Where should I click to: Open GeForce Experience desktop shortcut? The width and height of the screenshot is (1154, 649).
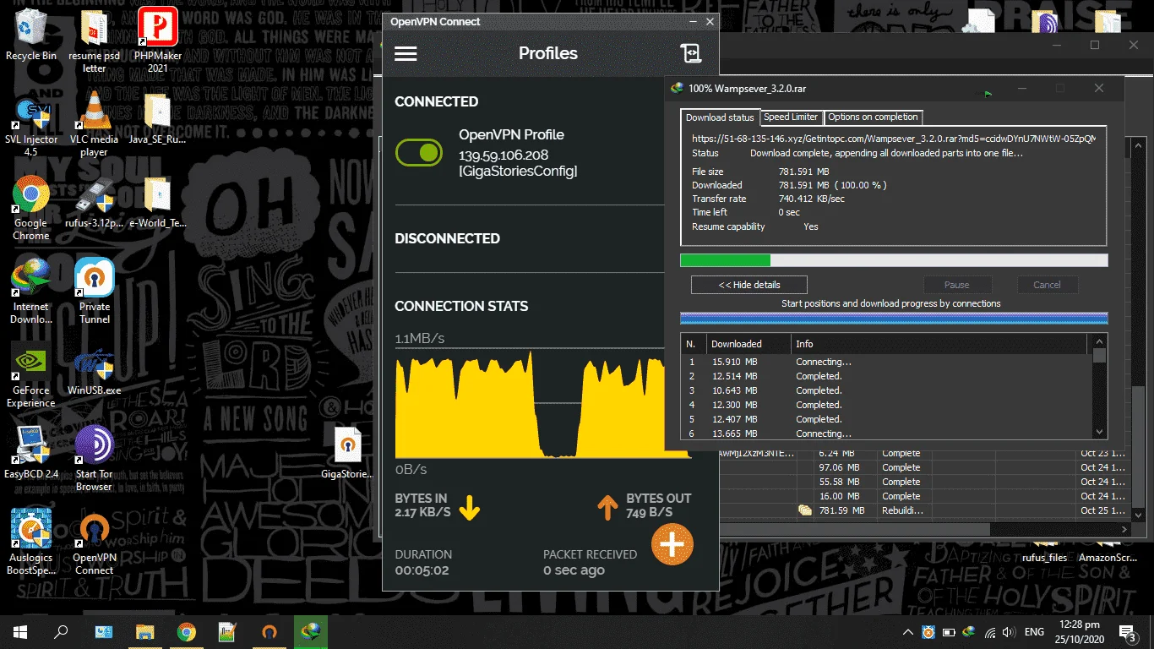[31, 376]
